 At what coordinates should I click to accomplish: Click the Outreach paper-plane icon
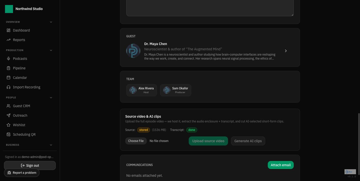click(8, 115)
